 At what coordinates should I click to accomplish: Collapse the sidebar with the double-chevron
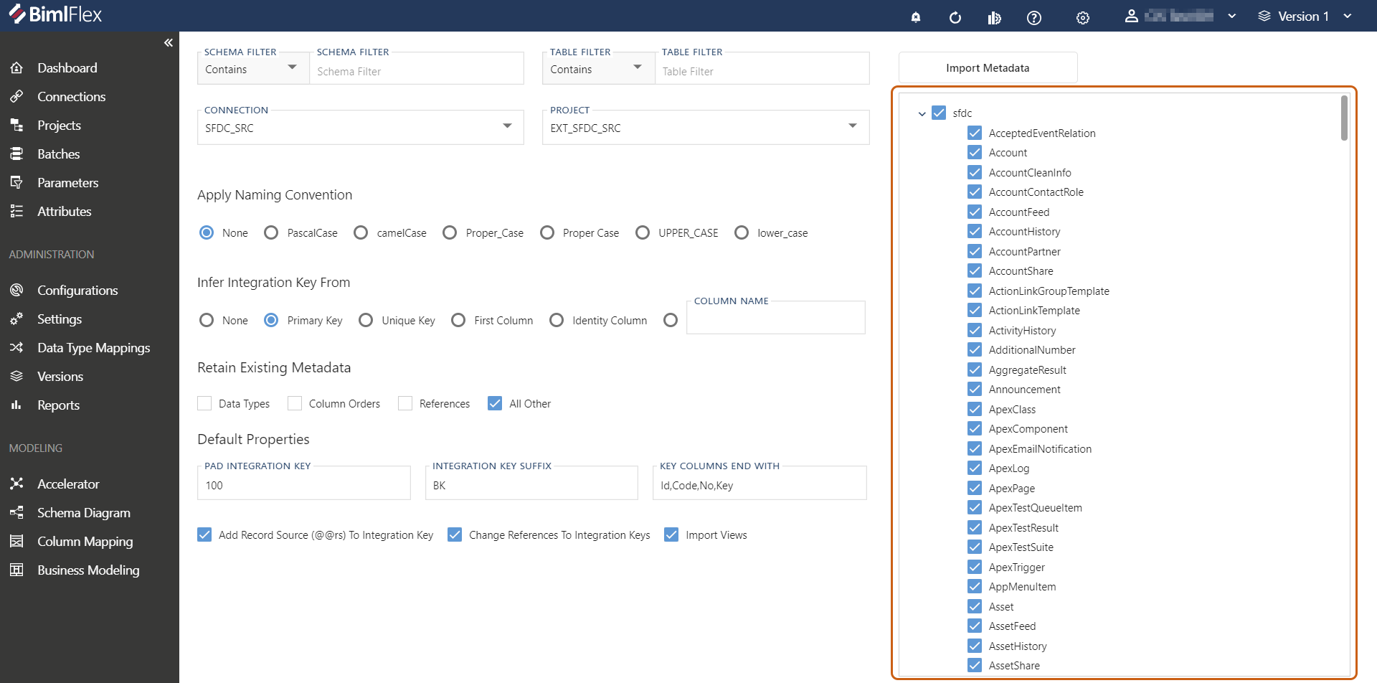169,42
